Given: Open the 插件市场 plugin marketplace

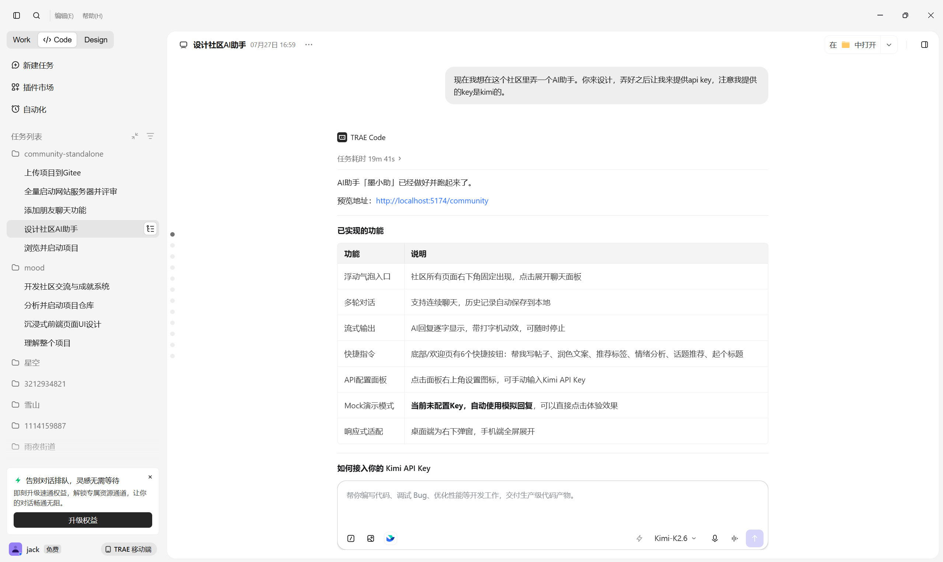Looking at the screenshot, I should (x=32, y=87).
